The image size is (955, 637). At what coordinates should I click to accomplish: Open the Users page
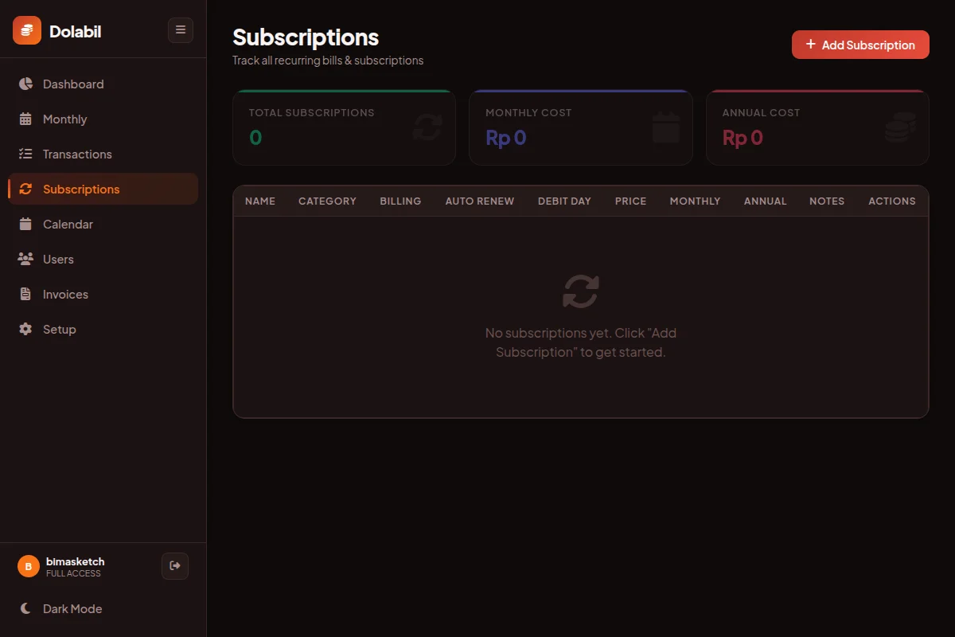(103, 259)
